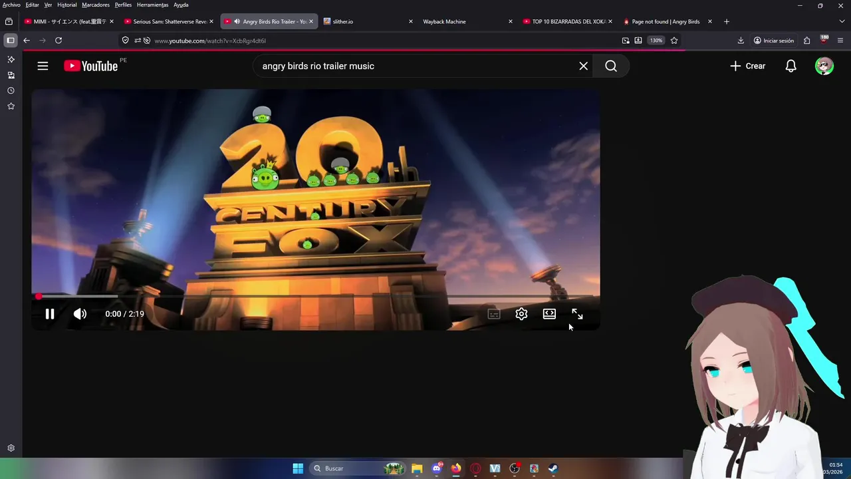Open Opera browser from taskbar
The width and height of the screenshot is (851, 479).
tap(475, 468)
